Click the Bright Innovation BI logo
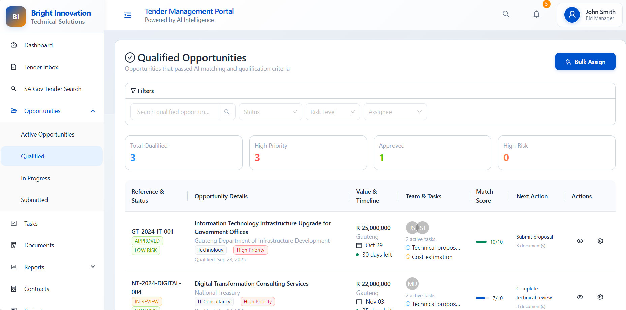This screenshot has height=310, width=626. tap(16, 16)
